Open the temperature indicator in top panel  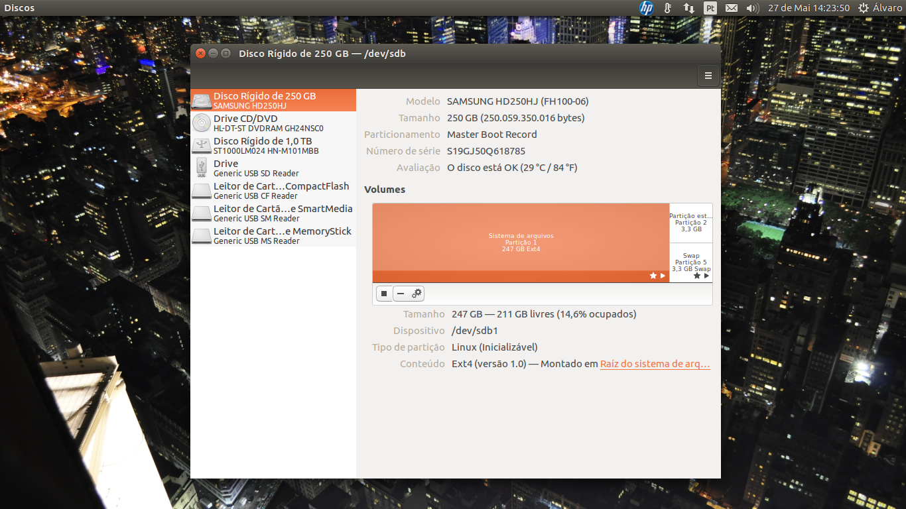click(x=668, y=8)
